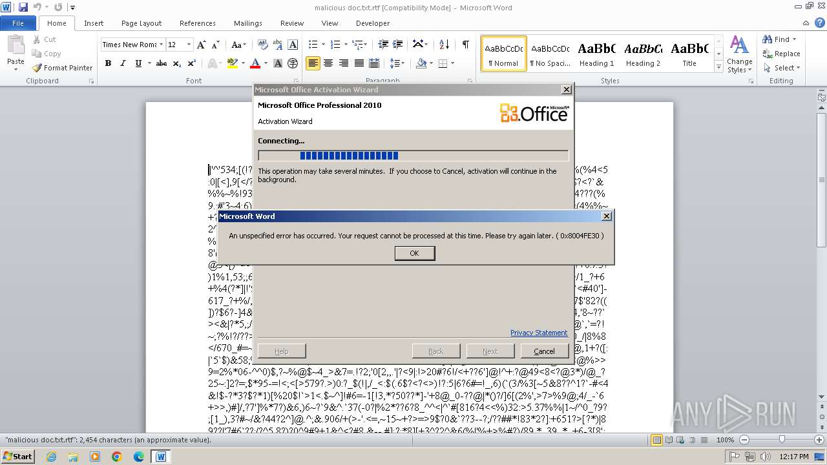
Task: Expand the Styles gallery More arrow
Action: pos(718,67)
